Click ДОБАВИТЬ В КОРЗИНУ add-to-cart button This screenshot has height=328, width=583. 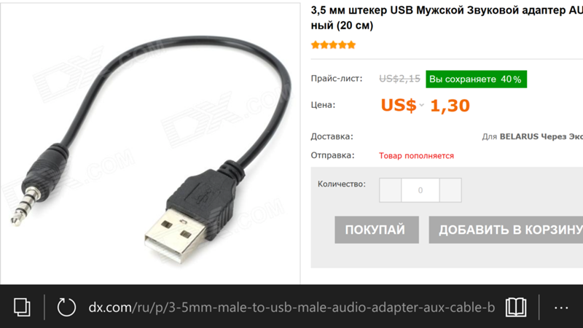(x=506, y=230)
